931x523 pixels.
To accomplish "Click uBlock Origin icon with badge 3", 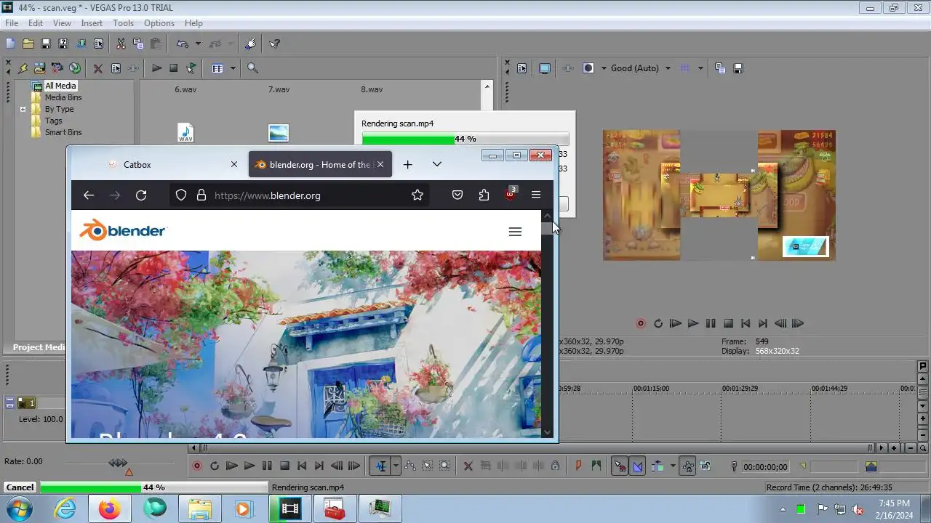I will point(511,194).
